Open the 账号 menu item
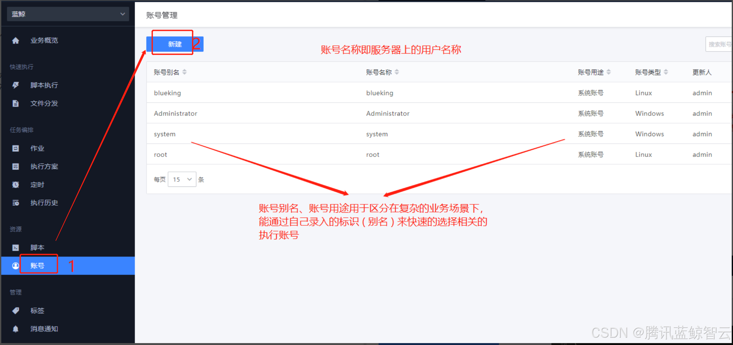733x345 pixels. coord(38,265)
